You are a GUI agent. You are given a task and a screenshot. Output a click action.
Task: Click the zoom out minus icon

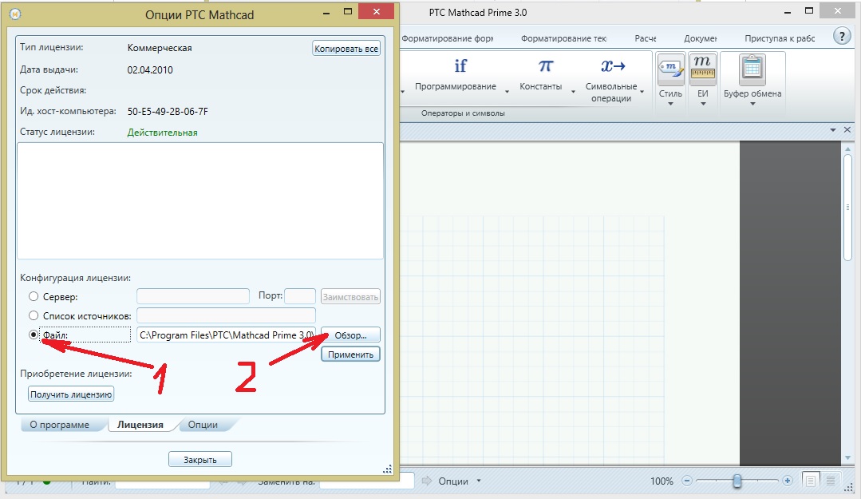click(x=686, y=481)
